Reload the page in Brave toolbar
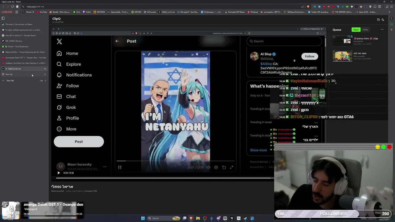The width and height of the screenshot is (395, 222). tap(12, 6)
